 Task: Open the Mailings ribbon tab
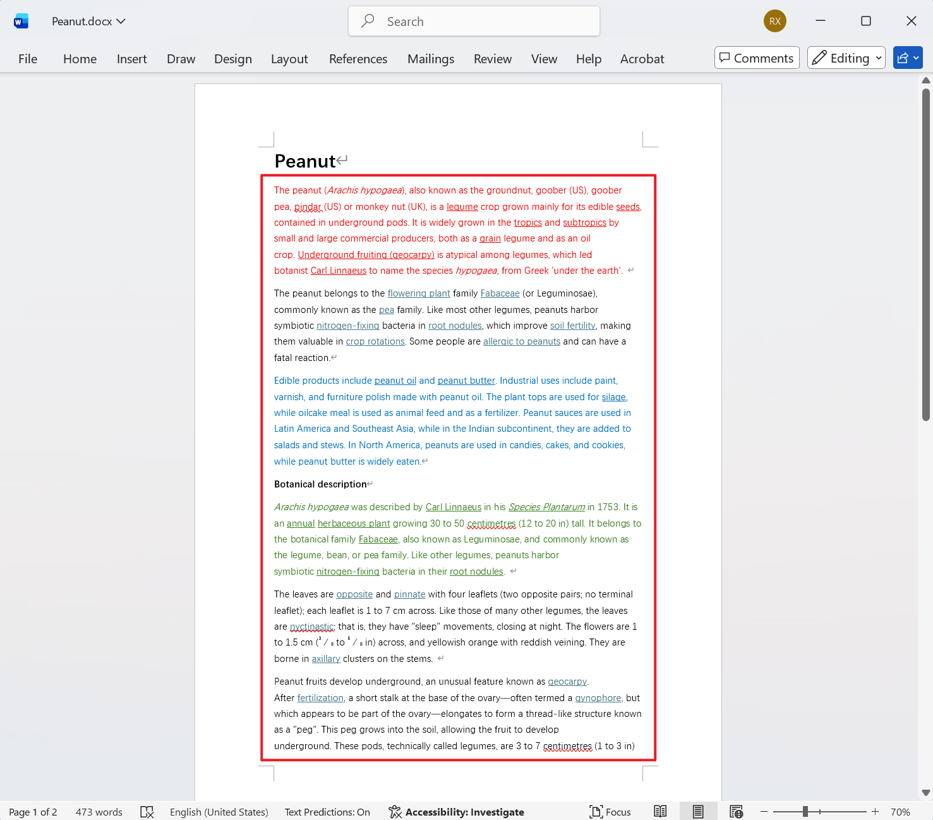tap(430, 59)
